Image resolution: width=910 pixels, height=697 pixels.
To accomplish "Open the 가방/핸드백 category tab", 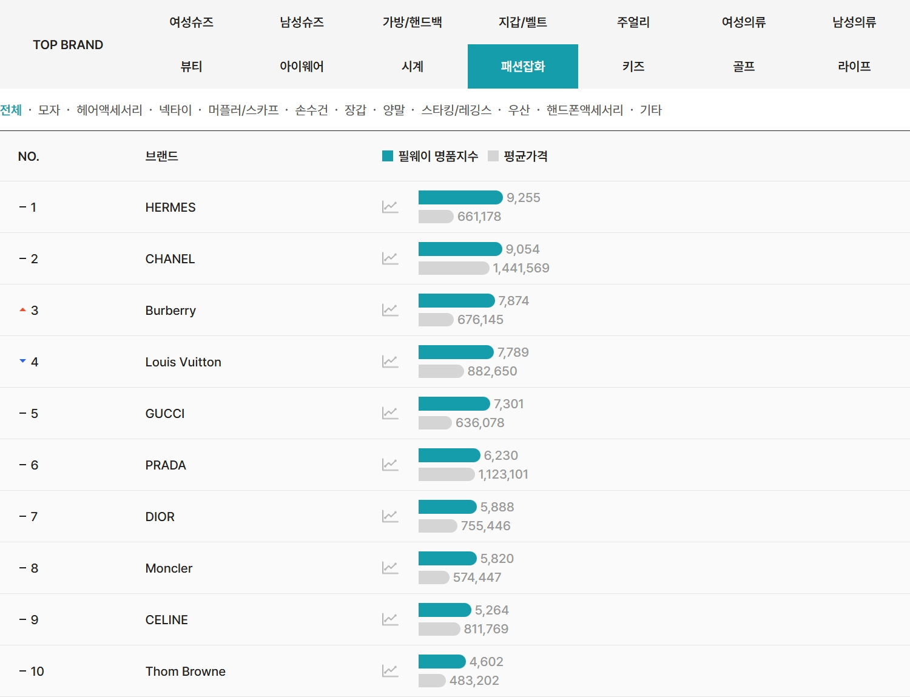I will [412, 22].
